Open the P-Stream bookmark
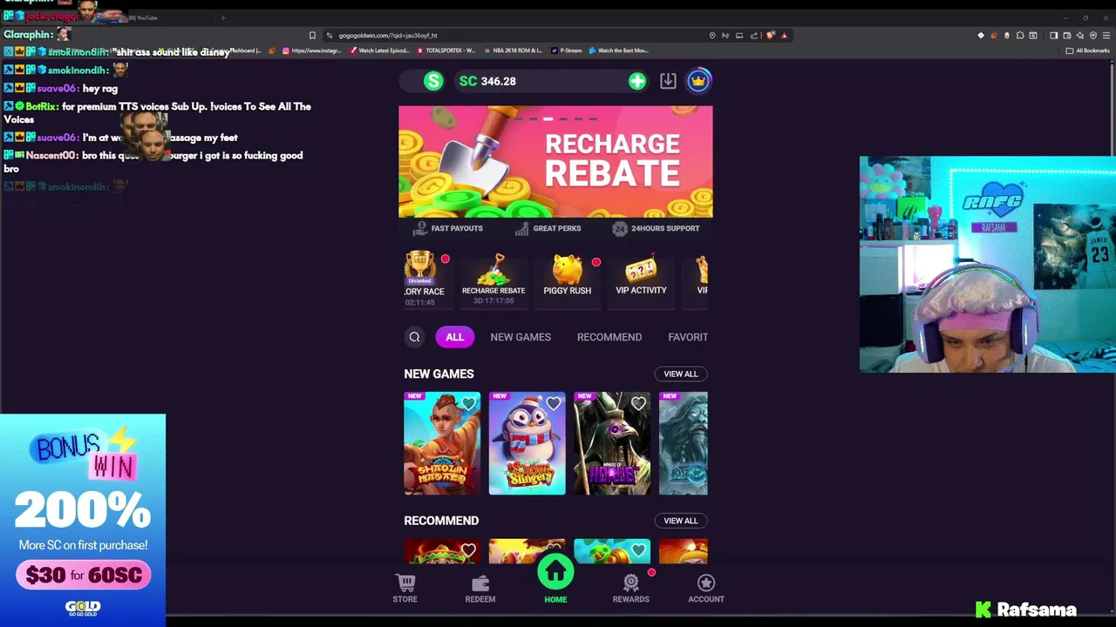Image resolution: width=1116 pixels, height=627 pixels. pyautogui.click(x=566, y=51)
